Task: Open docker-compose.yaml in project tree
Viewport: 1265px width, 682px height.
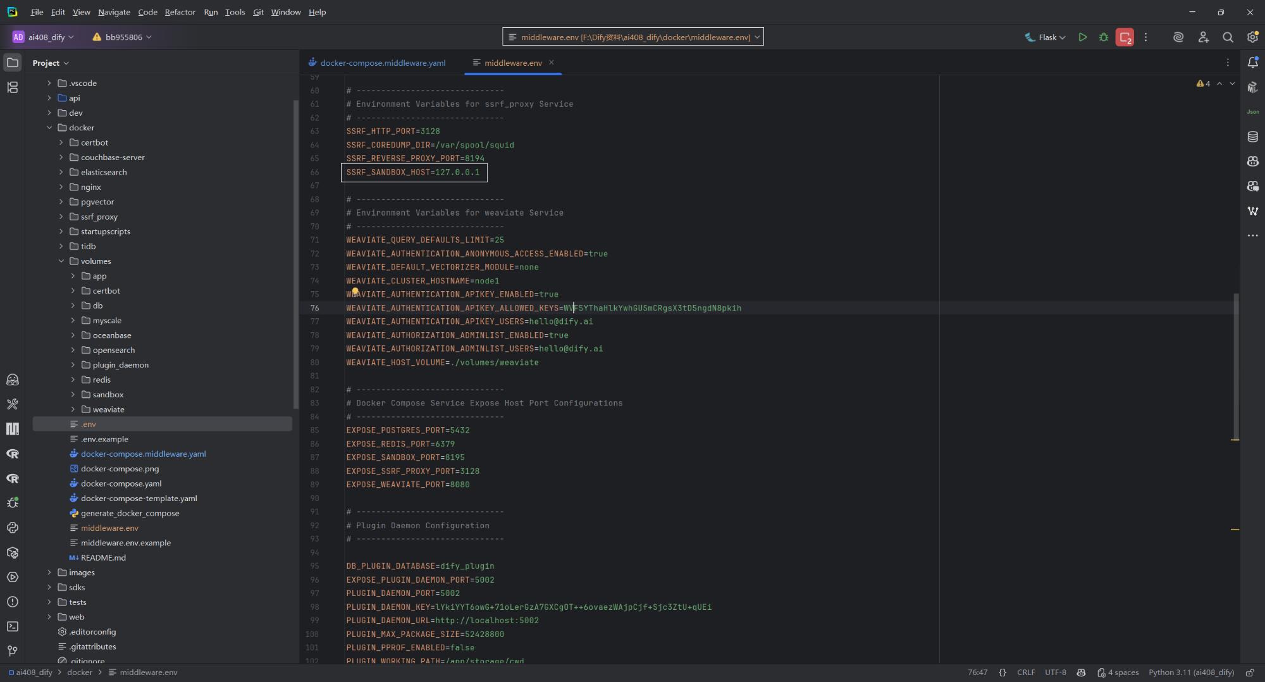Action: [x=121, y=483]
